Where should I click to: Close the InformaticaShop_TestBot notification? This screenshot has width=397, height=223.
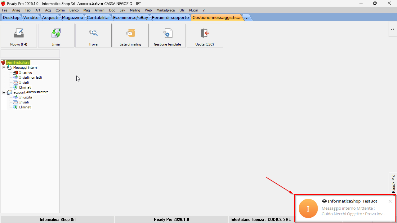[390, 201]
